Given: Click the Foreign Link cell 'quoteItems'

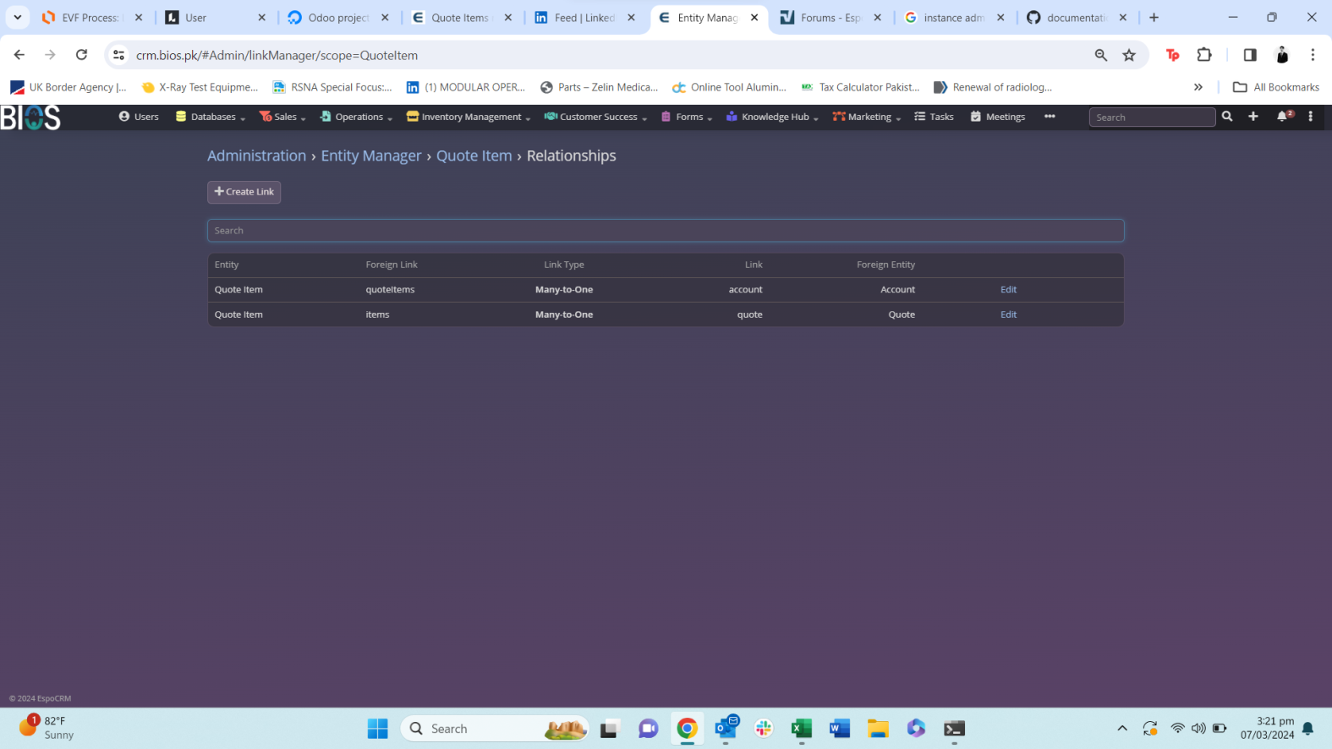Looking at the screenshot, I should 390,289.
